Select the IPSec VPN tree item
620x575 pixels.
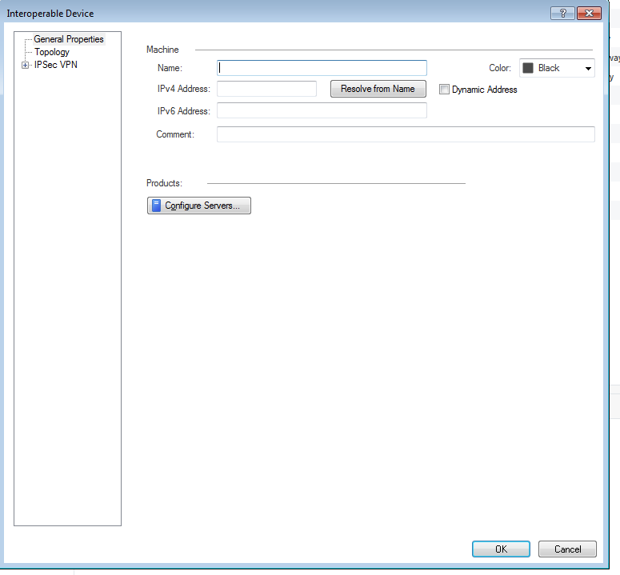tap(56, 65)
